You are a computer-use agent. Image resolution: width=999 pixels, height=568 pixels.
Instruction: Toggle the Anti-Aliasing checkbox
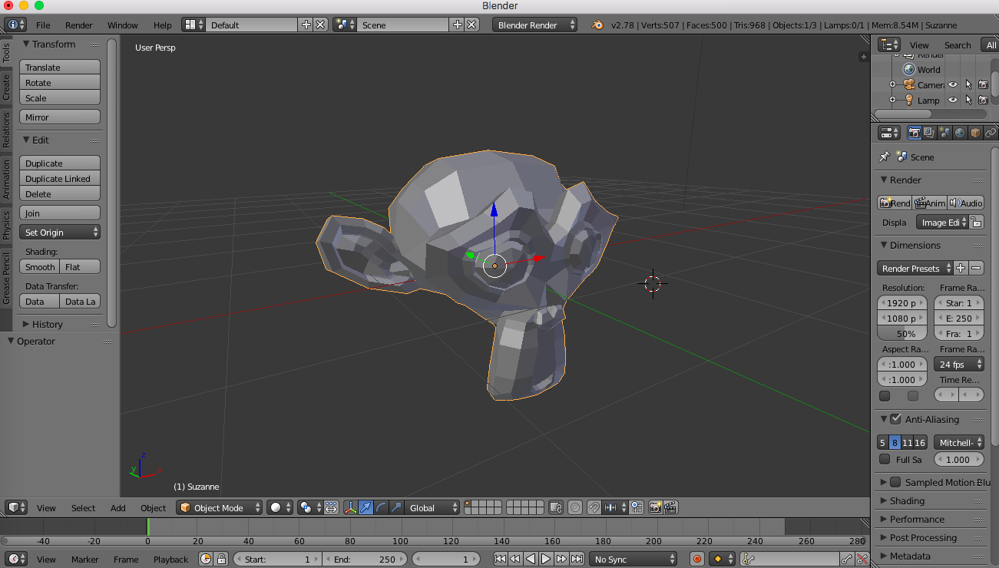tap(895, 419)
